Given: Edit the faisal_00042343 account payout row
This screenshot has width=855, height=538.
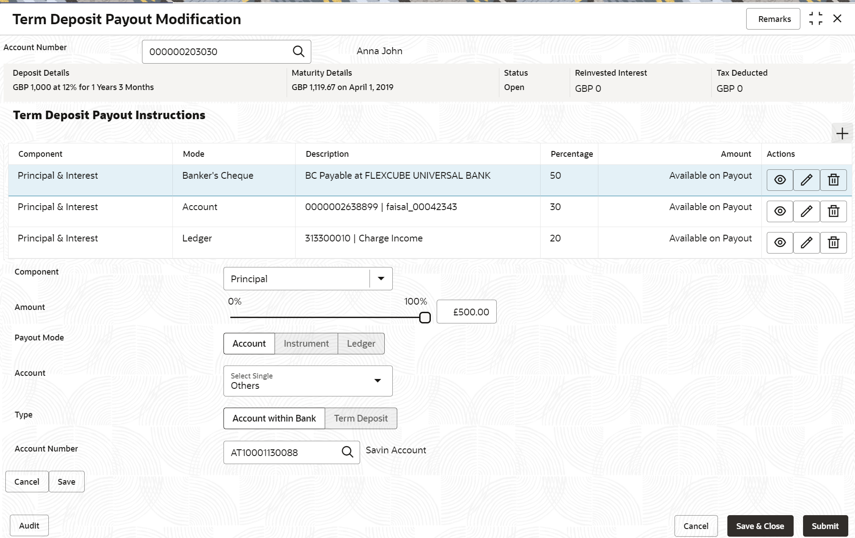Looking at the screenshot, I should [x=807, y=211].
